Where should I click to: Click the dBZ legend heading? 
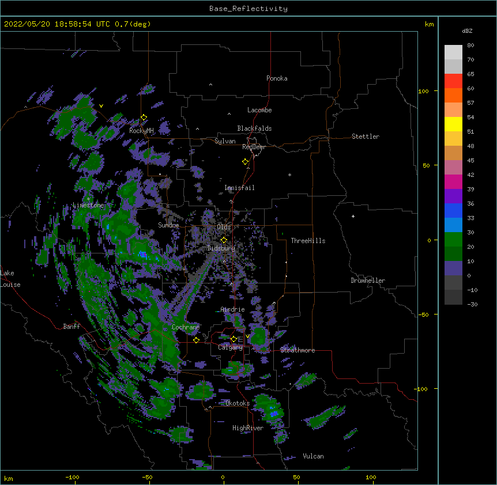point(467,31)
